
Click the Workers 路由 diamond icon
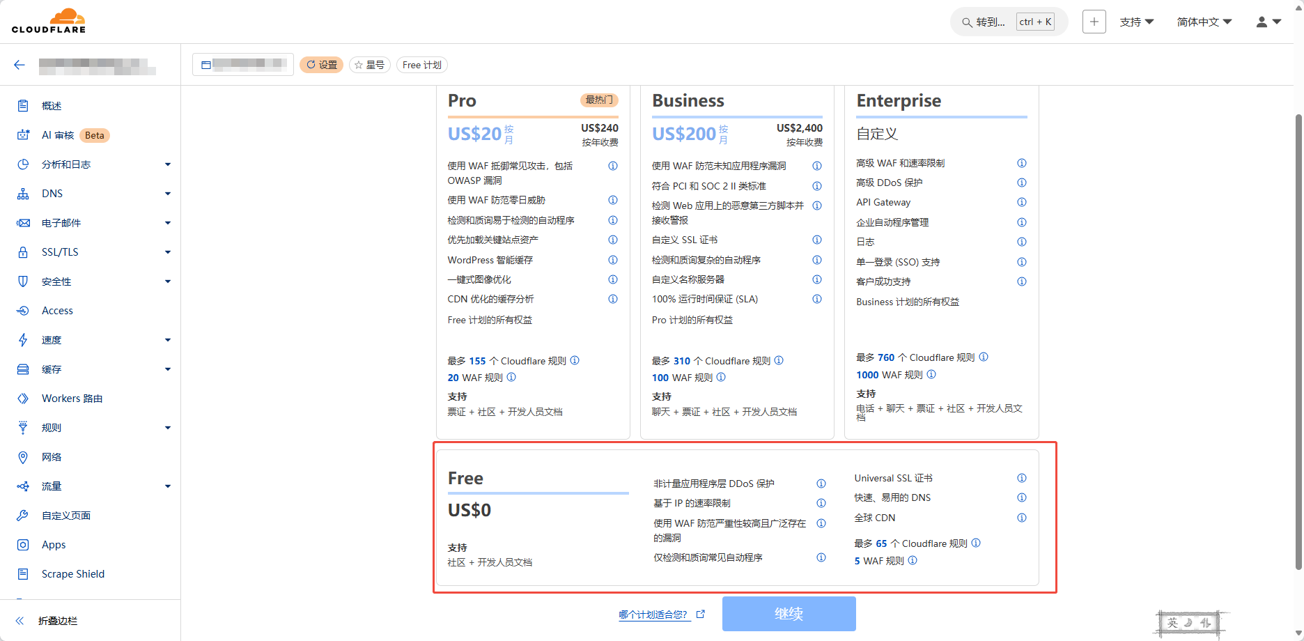pos(23,399)
